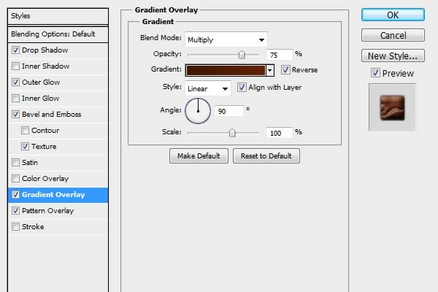Toggle the Outer Glow checkbox
Image resolution: width=438 pixels, height=292 pixels.
pyautogui.click(x=15, y=82)
